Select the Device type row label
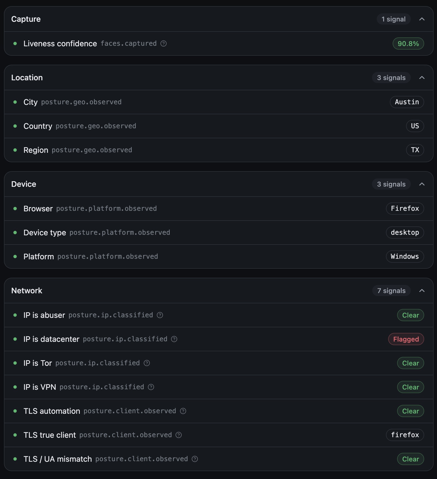437x479 pixels. (x=45, y=233)
